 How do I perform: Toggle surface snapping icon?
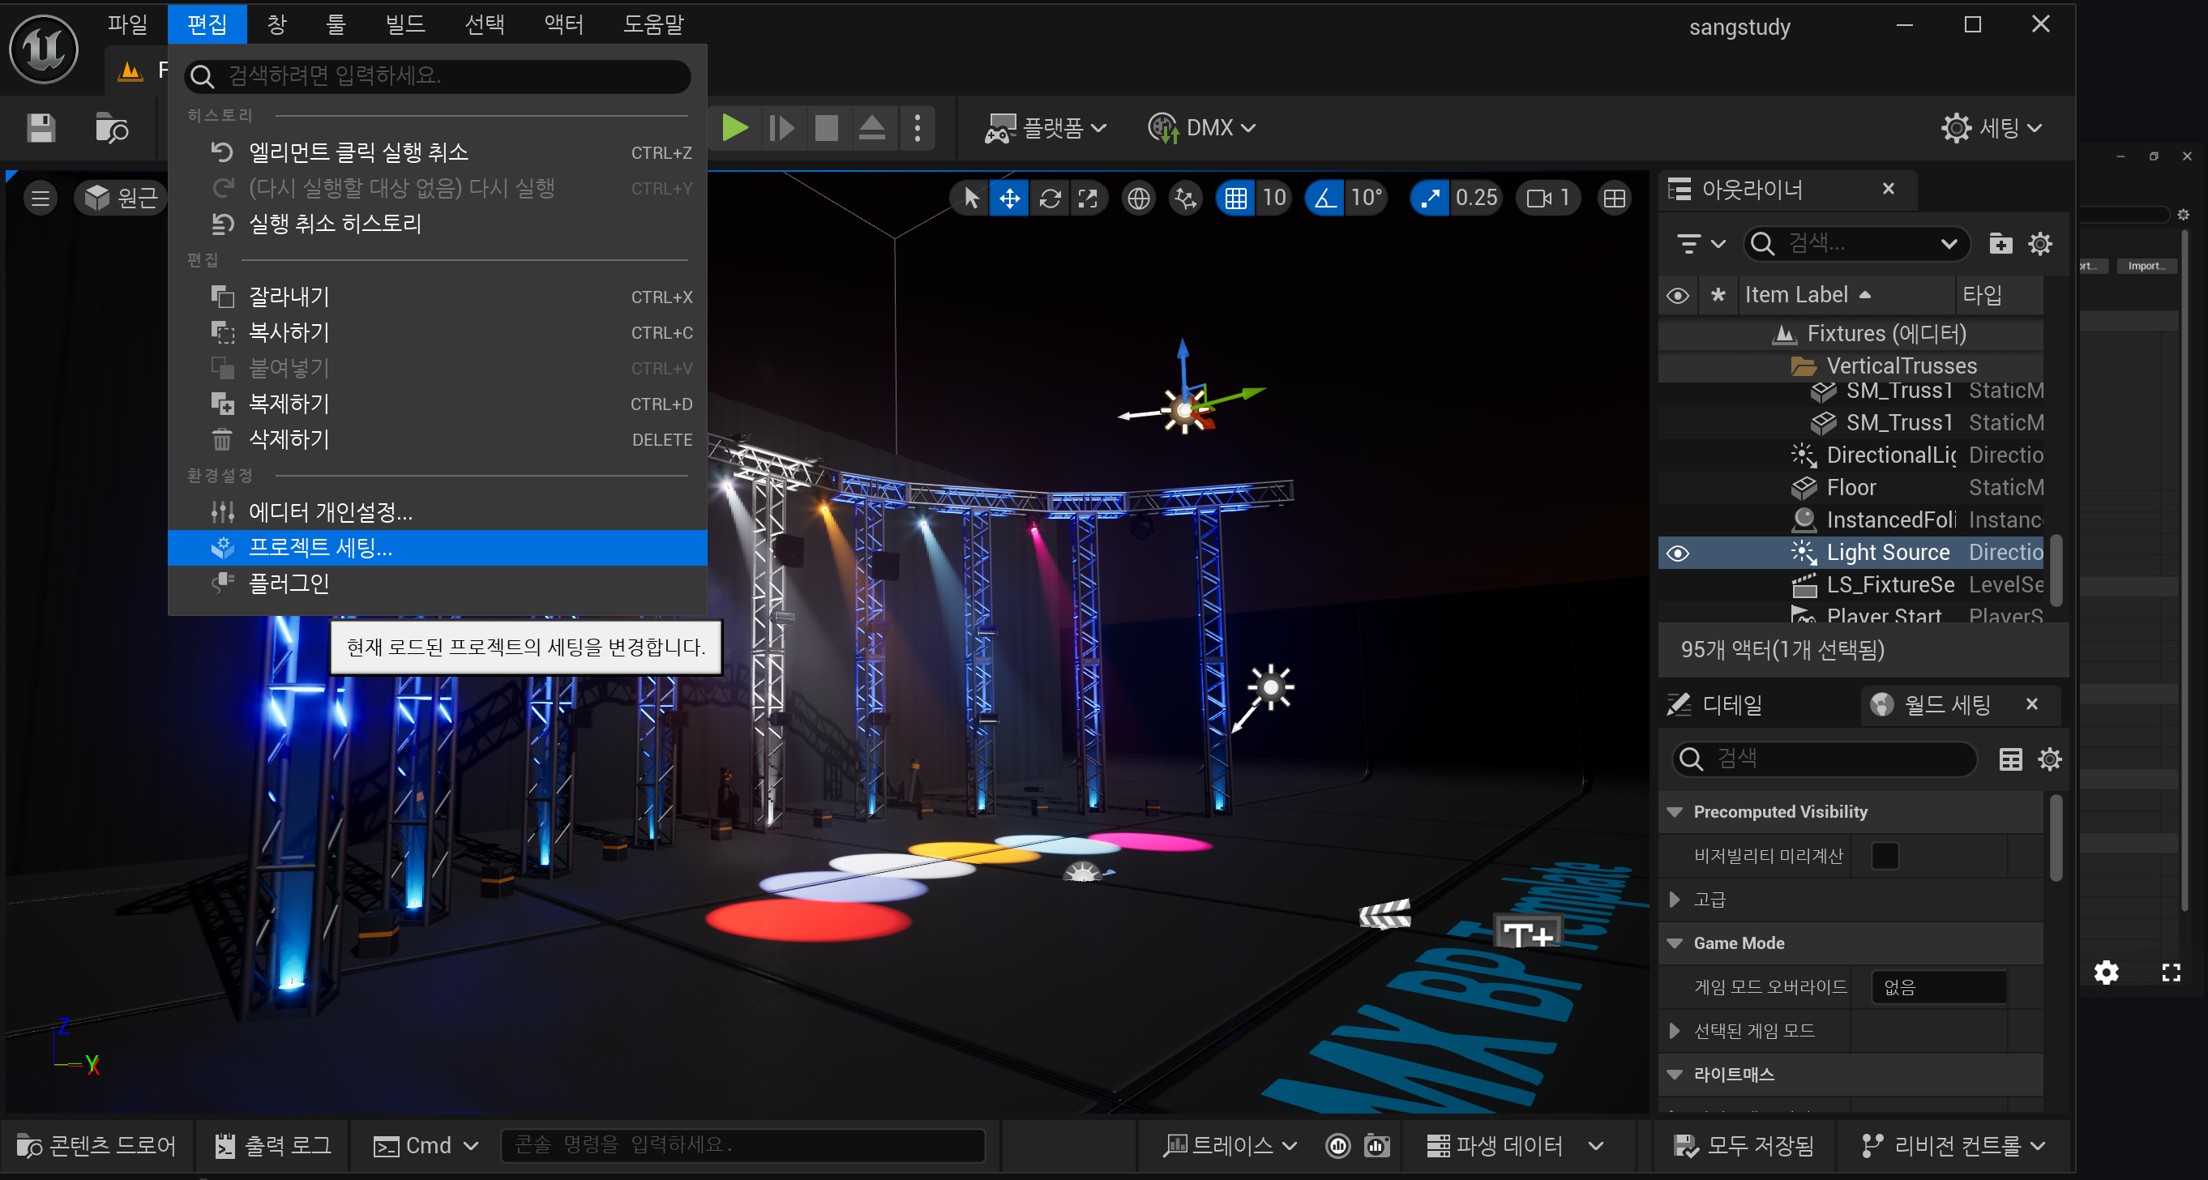pyautogui.click(x=1187, y=198)
